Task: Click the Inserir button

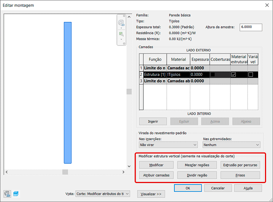Action: tap(153, 121)
